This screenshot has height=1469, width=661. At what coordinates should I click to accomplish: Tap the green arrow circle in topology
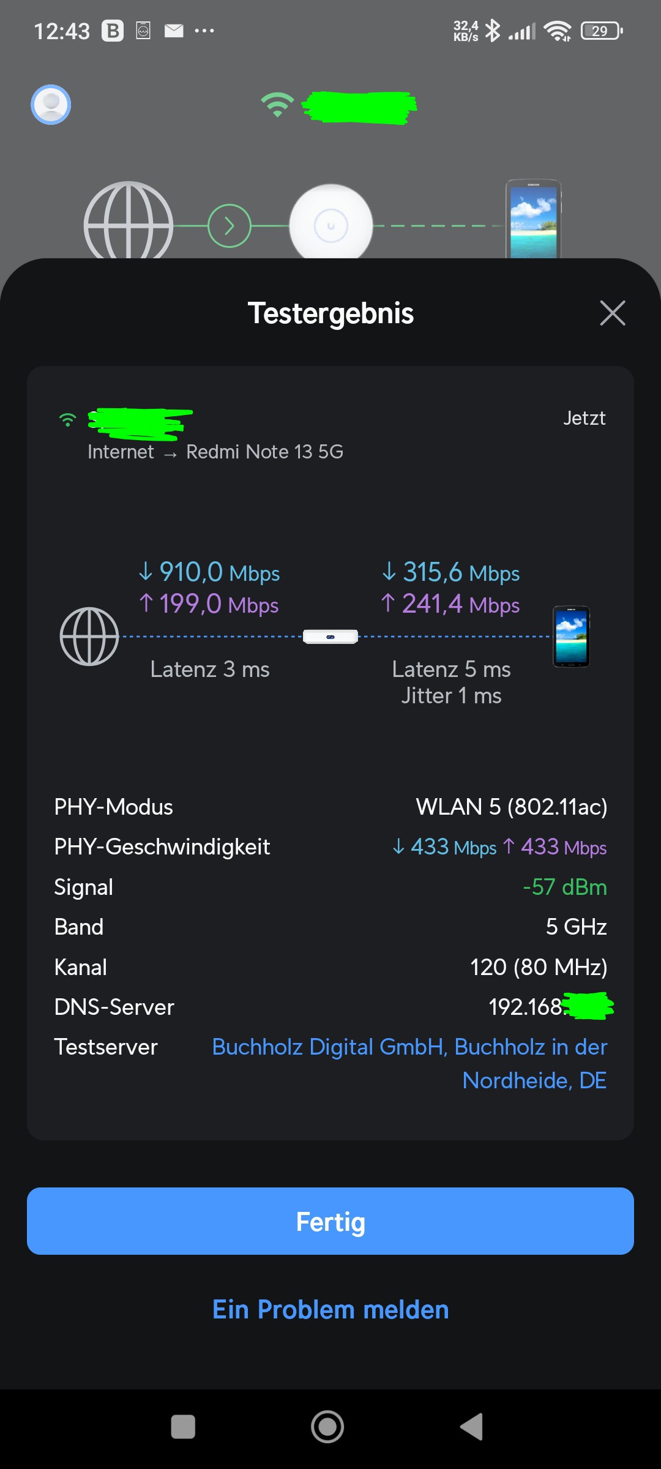[x=230, y=226]
